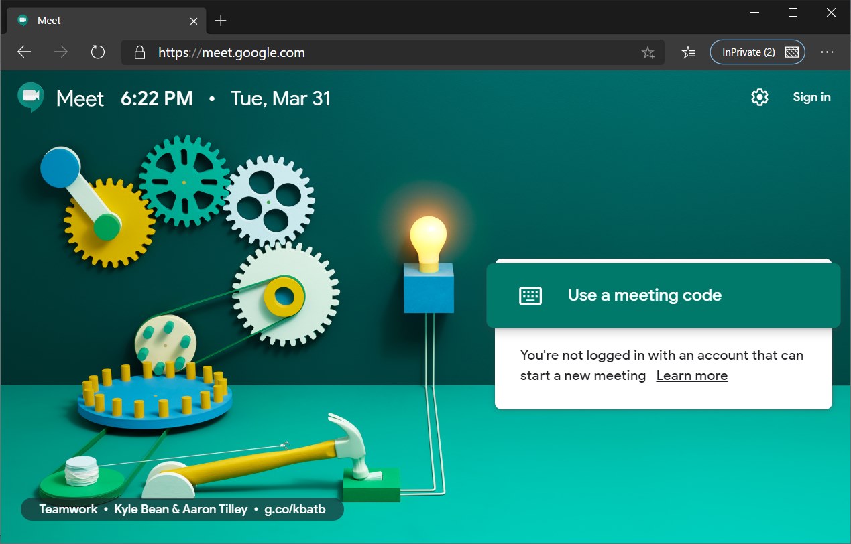Image resolution: width=851 pixels, height=544 pixels.
Task: Refresh the Meet page
Action: tap(98, 52)
